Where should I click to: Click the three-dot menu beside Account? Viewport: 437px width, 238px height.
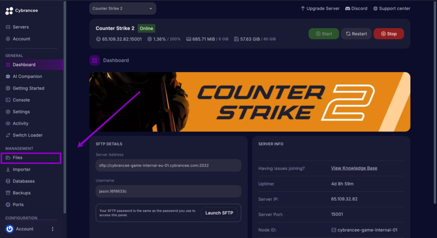pos(52,229)
